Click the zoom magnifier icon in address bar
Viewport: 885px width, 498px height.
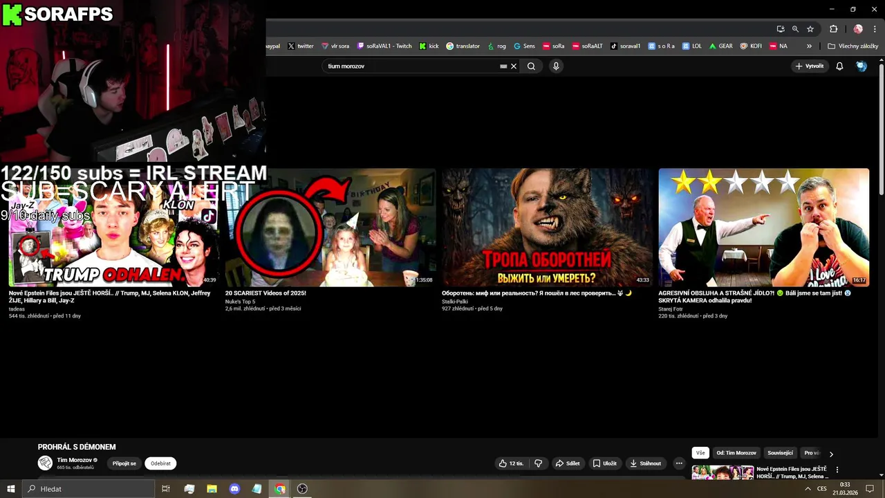tap(795, 29)
